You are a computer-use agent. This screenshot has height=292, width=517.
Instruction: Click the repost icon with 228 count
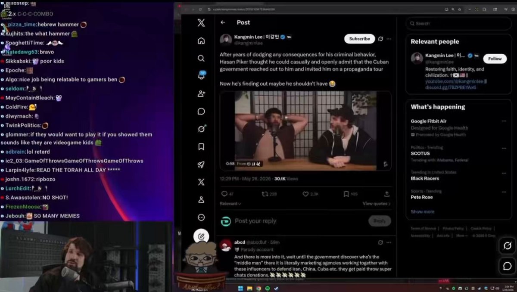[x=265, y=194]
